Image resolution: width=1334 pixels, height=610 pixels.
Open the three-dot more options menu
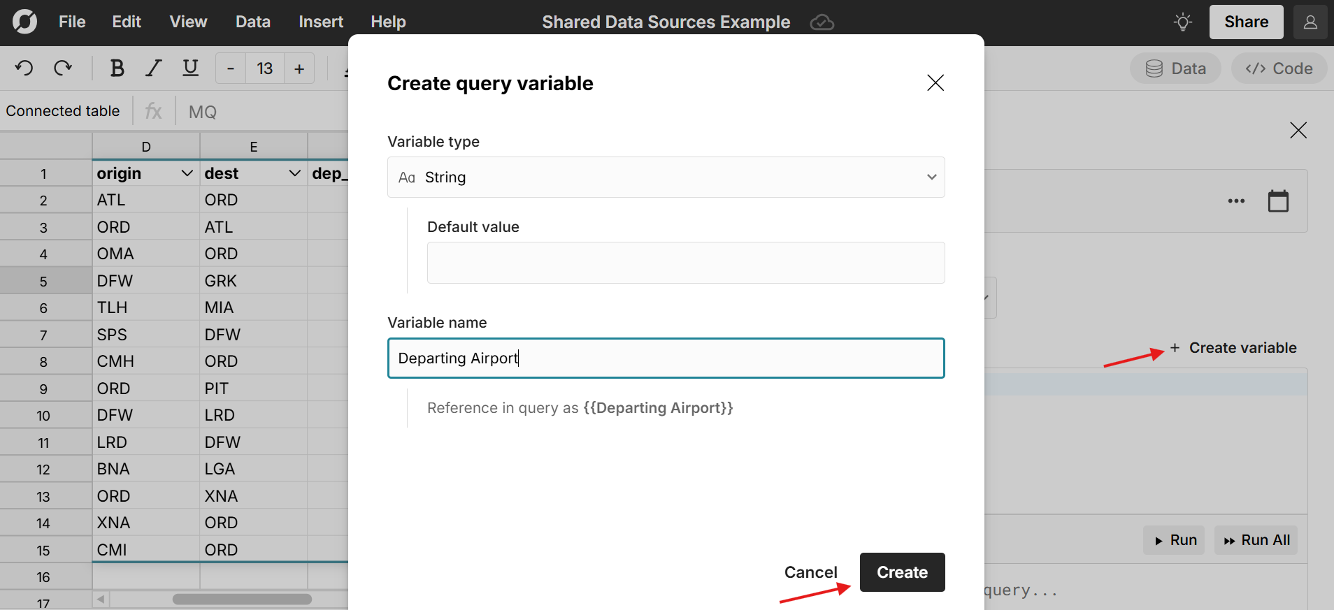[x=1235, y=201]
